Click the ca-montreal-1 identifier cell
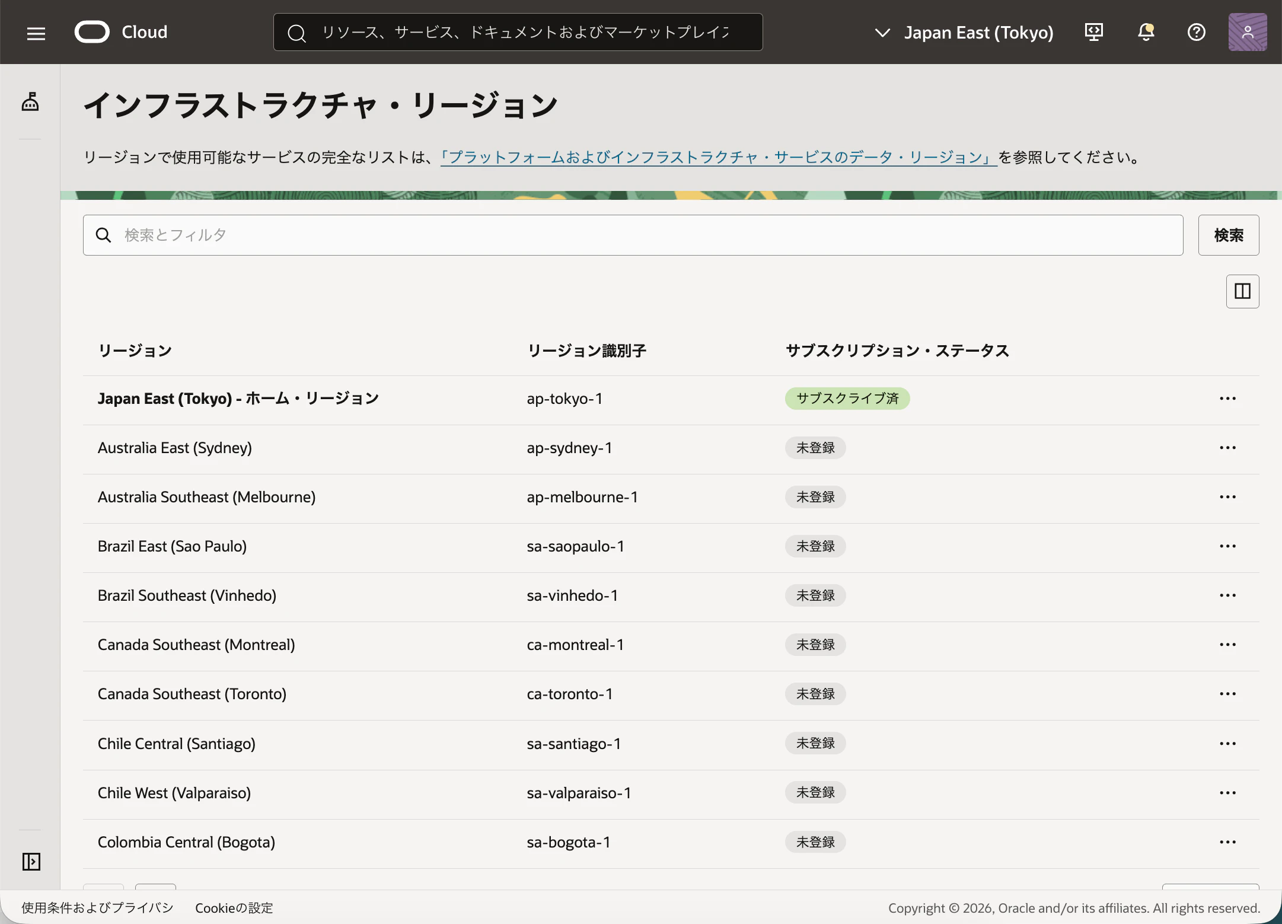This screenshot has height=924, width=1282. click(x=576, y=645)
